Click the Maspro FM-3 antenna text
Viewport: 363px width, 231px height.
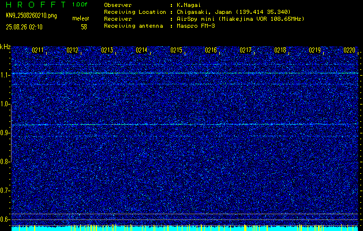click(x=196, y=26)
